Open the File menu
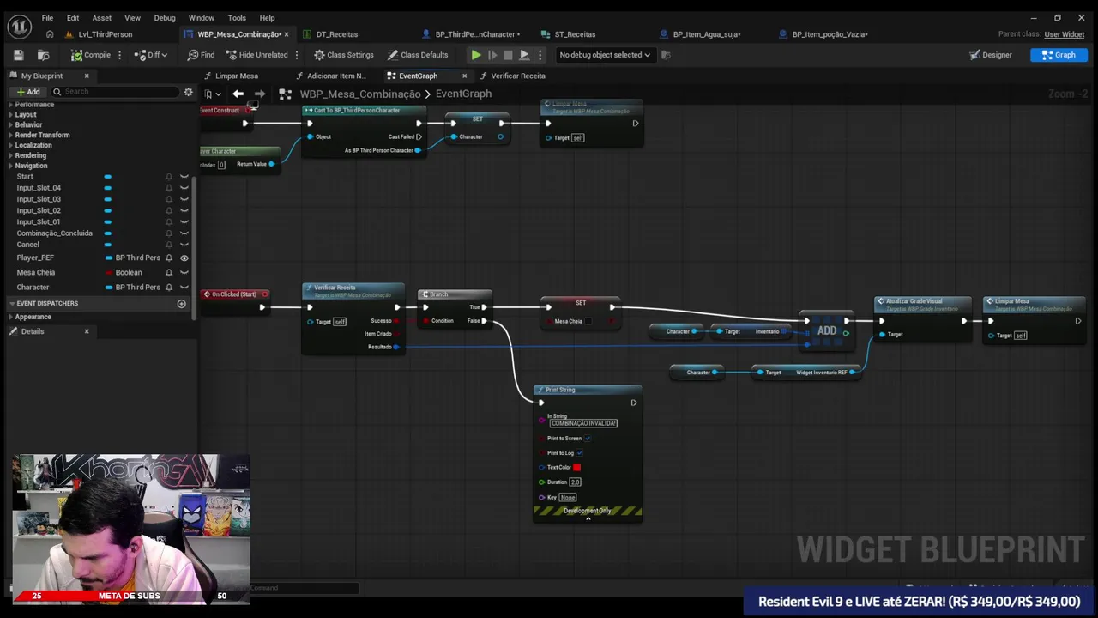 [47, 17]
